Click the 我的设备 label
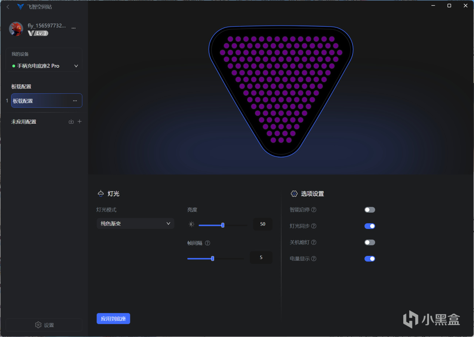 coord(20,54)
